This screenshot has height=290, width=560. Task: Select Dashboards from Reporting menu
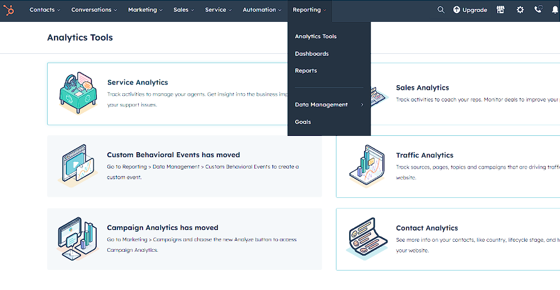tap(312, 54)
